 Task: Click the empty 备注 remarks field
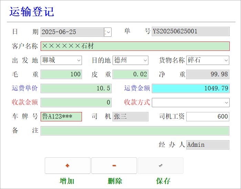pos(135,131)
